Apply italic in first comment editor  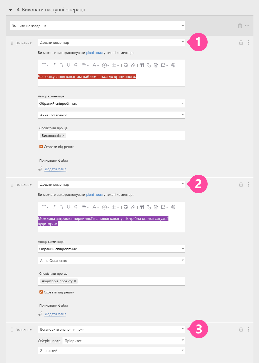click(x=54, y=65)
